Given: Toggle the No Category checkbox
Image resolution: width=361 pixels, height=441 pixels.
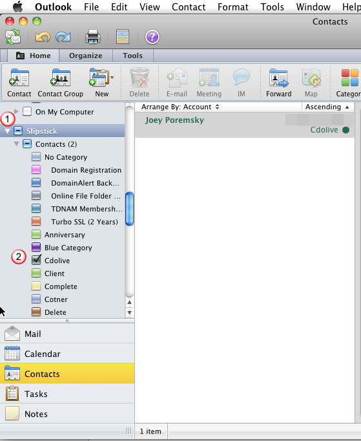Looking at the screenshot, I should click(x=36, y=156).
